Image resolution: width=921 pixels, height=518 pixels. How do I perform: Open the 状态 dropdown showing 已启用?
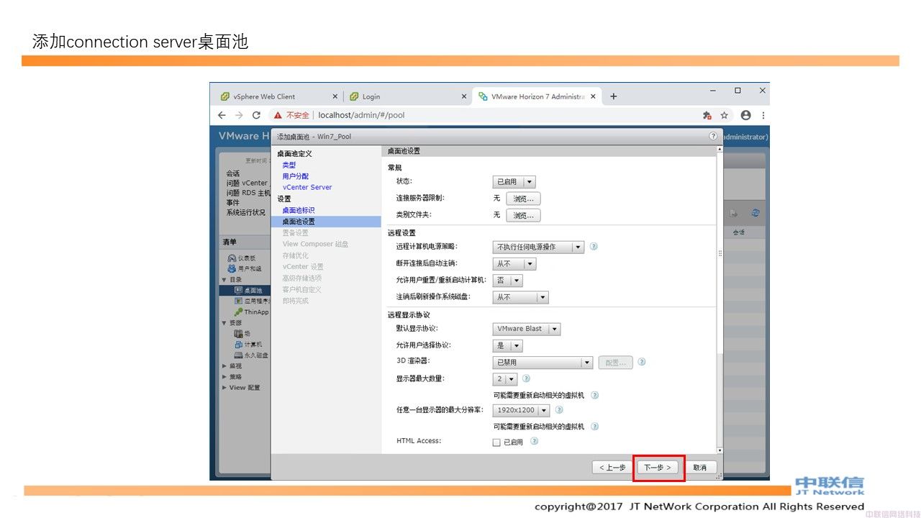(x=514, y=182)
